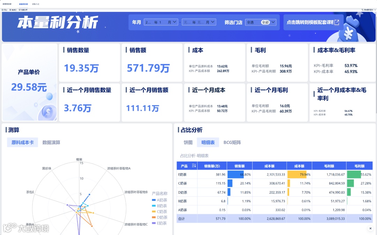
Task: Switch to the active 本量利分析 top tab
Action: click(x=23, y=4)
